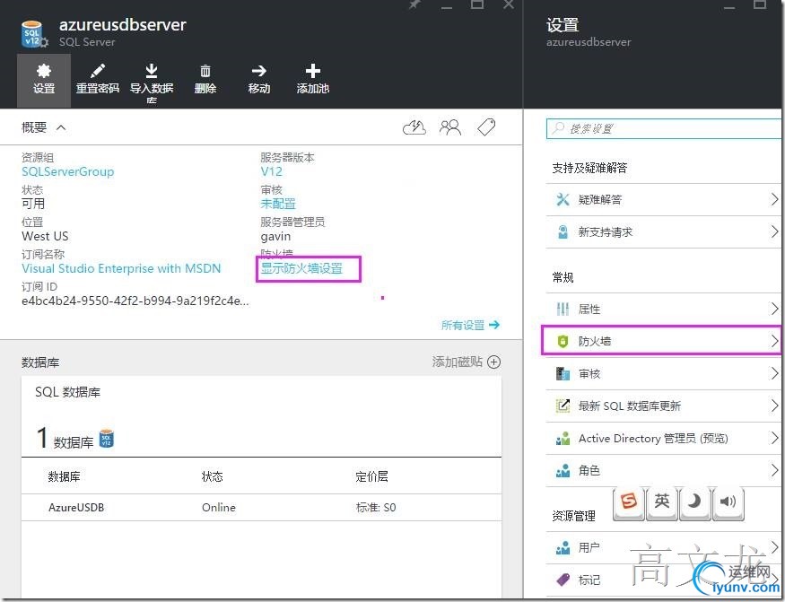The image size is (785, 602).
Task: Click the Active Directory 管理员 icon
Action: (x=563, y=438)
